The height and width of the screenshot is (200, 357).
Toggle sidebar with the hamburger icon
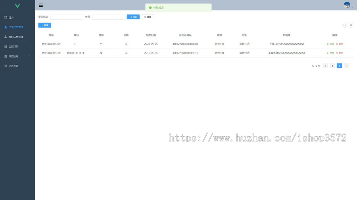point(41,5)
